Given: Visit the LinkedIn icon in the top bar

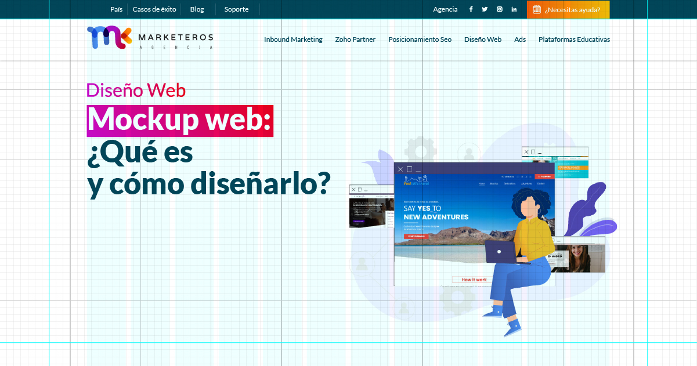Looking at the screenshot, I should [x=514, y=9].
